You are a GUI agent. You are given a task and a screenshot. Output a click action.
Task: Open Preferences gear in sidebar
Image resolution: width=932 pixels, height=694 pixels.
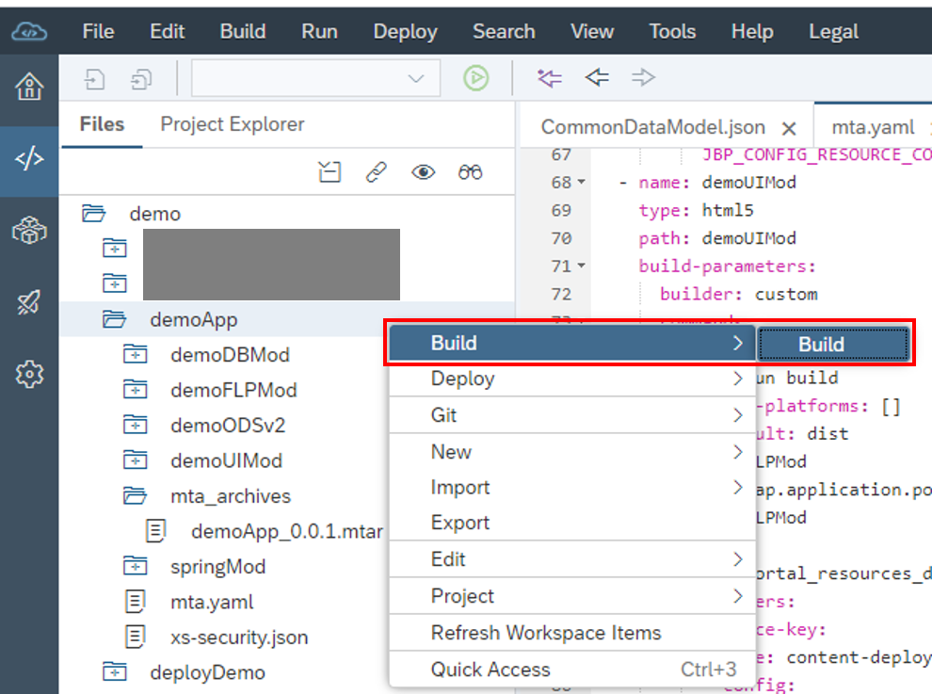pyautogui.click(x=29, y=374)
